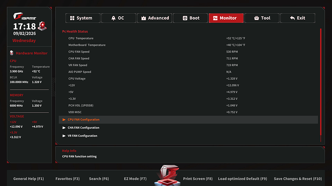
Task: Click the CHA FAN Configuration arrow
Action: tap(64, 128)
